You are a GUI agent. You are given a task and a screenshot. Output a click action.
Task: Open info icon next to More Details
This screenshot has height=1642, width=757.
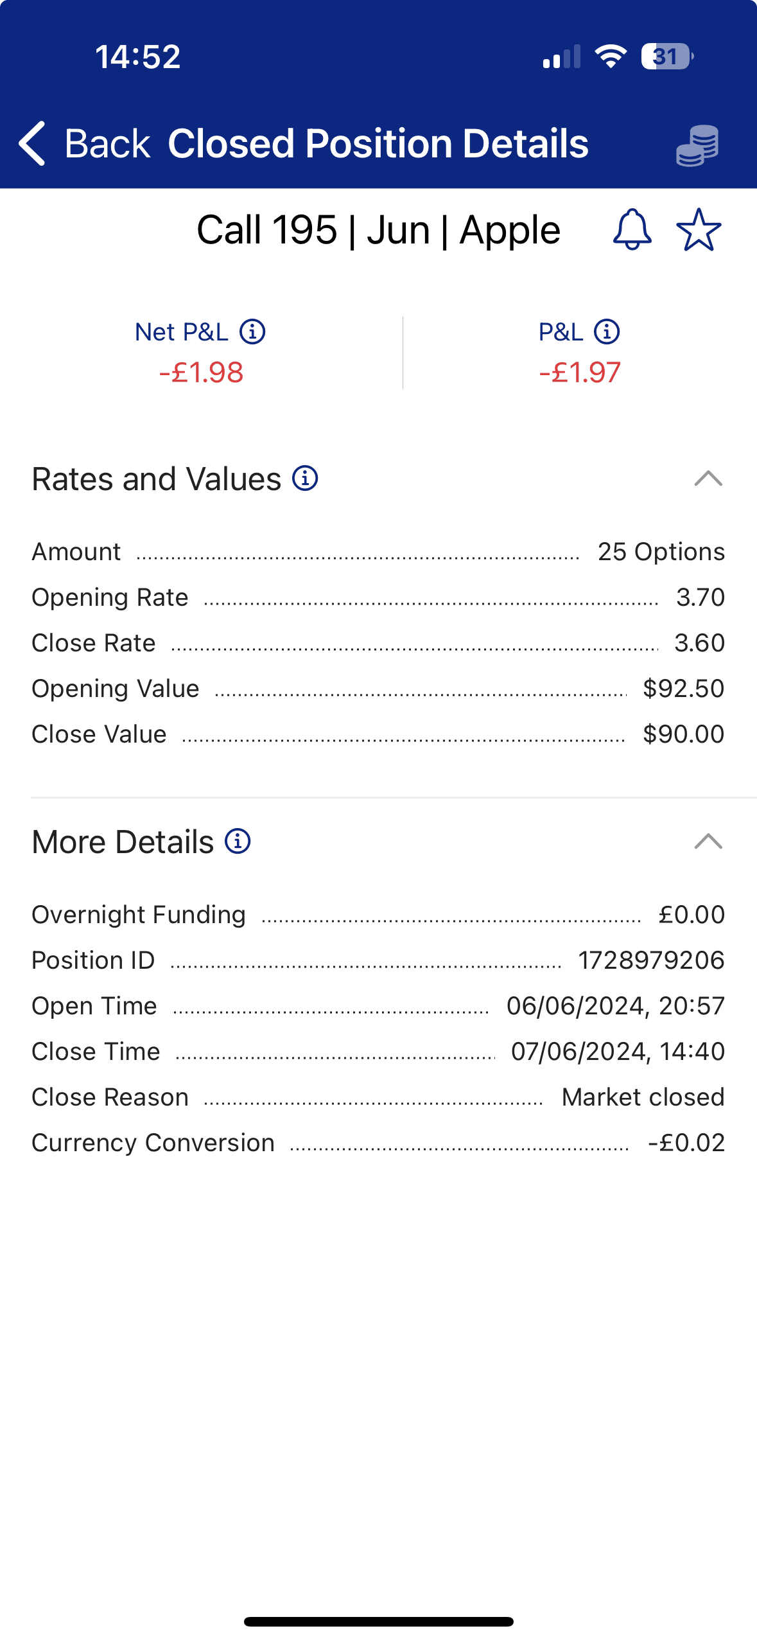238,842
